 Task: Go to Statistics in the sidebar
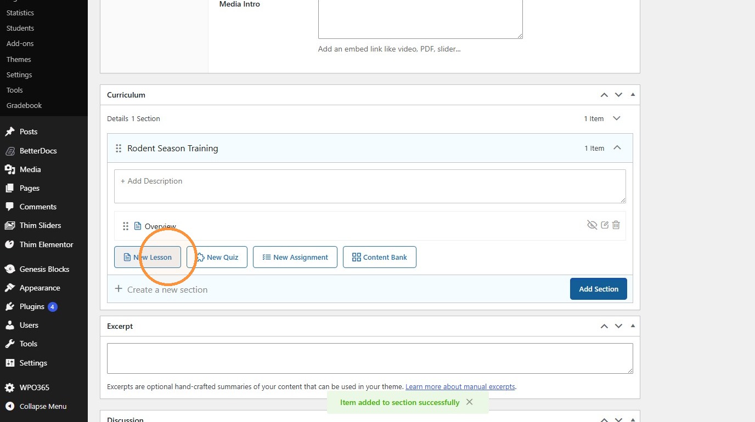pos(20,13)
